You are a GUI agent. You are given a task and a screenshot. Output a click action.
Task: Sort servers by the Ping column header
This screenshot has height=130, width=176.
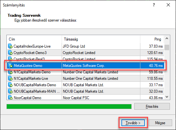[152, 39]
